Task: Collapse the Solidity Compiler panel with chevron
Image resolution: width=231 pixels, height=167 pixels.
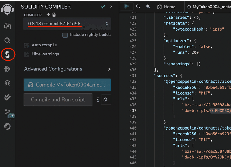Action: (x=111, y=7)
